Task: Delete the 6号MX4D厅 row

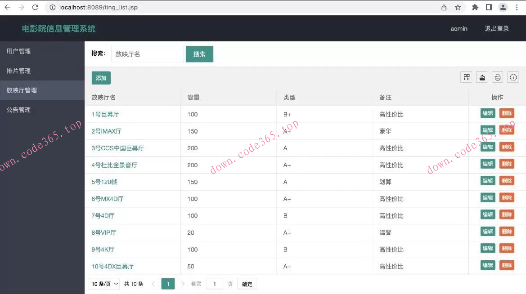Action: tap(507, 198)
